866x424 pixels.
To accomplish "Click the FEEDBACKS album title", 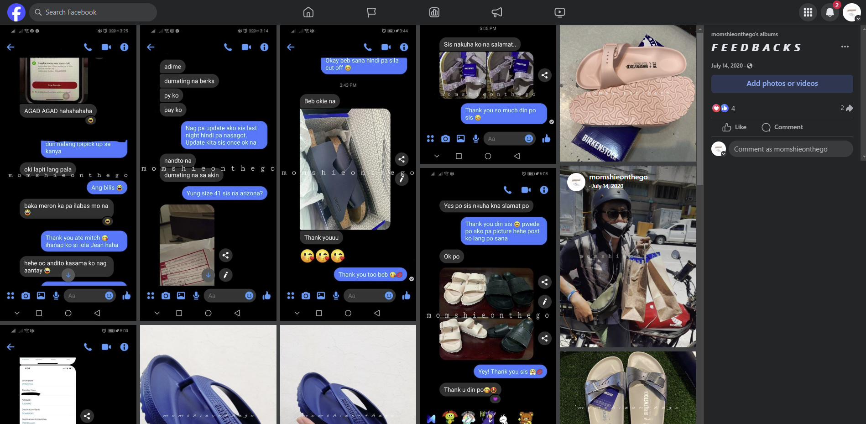I will [756, 47].
